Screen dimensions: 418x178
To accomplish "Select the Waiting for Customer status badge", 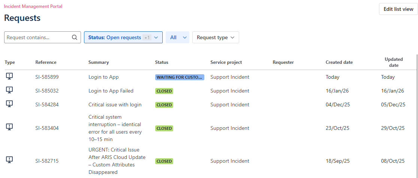I will (180, 77).
